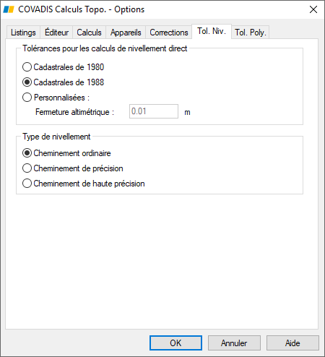This screenshot has height=357, width=325.
Task: Select Cheminement de haute précision
Action: coord(27,184)
